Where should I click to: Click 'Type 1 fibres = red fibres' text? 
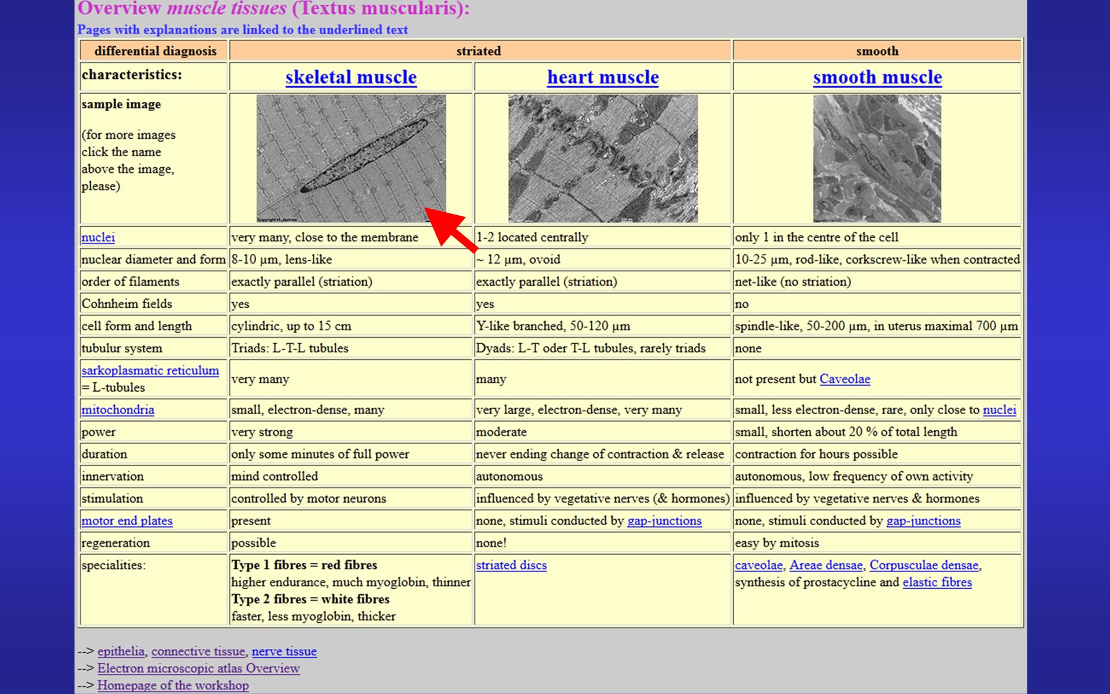pyautogui.click(x=304, y=565)
